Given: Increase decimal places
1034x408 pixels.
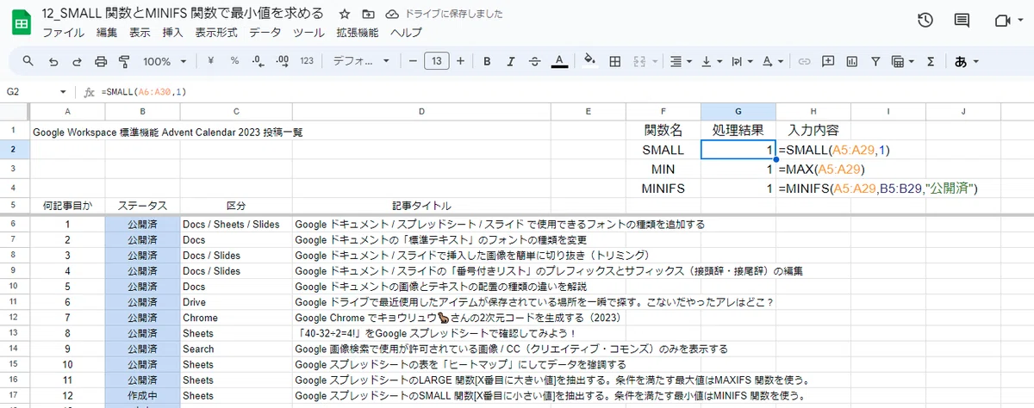Looking at the screenshot, I should (x=282, y=61).
